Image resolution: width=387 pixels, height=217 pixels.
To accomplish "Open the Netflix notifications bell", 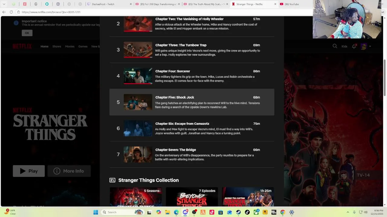I will click(x=354, y=46).
